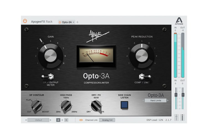Screen dimensions: 208x139
Task: Switch to the Opto-3A tab
Action: pos(67,22)
